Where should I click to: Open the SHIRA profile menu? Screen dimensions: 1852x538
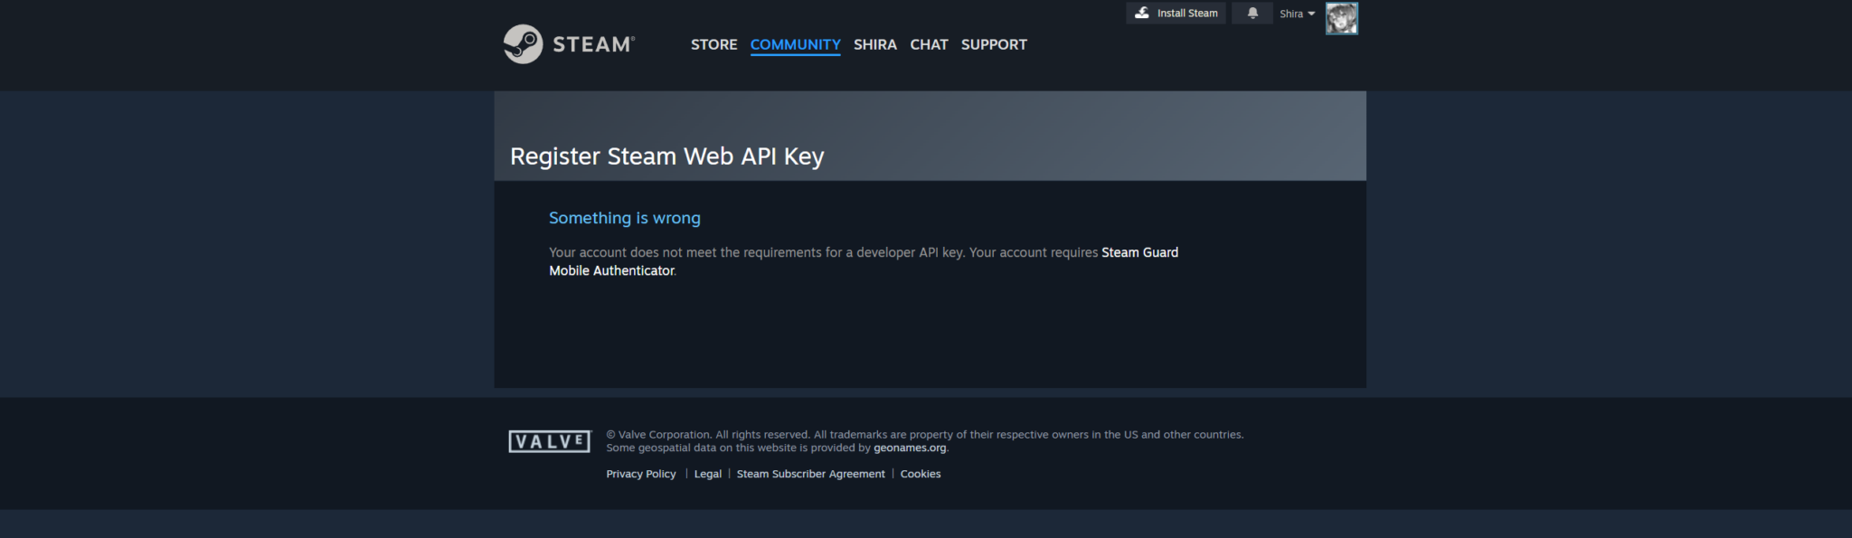point(874,44)
